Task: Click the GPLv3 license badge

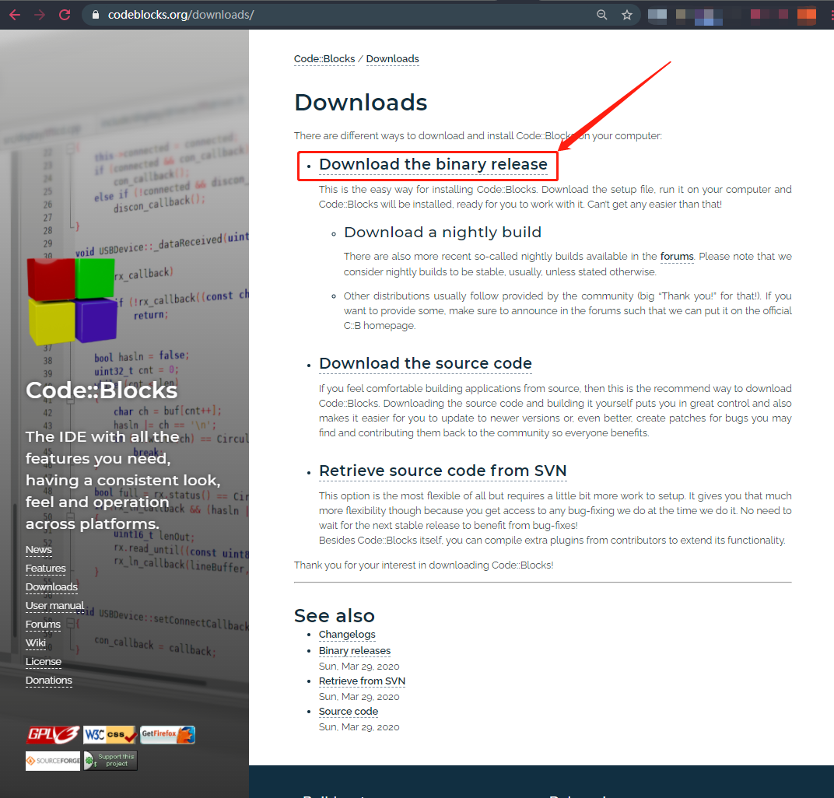Action: tap(52, 734)
